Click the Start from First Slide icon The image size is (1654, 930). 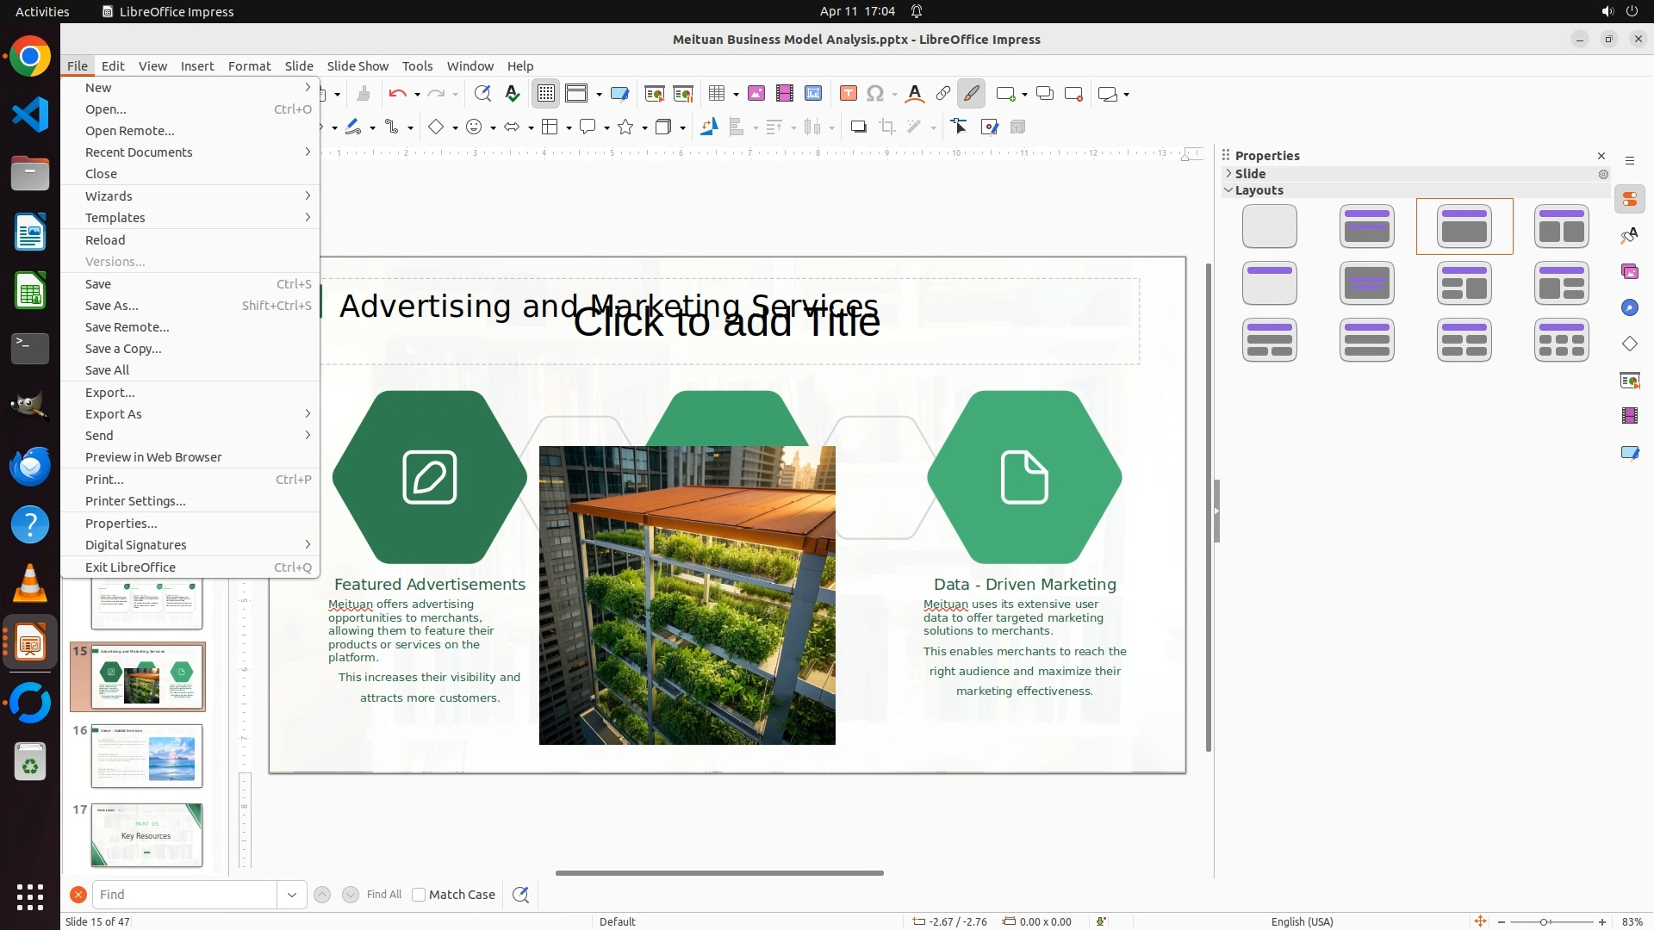pos(655,94)
